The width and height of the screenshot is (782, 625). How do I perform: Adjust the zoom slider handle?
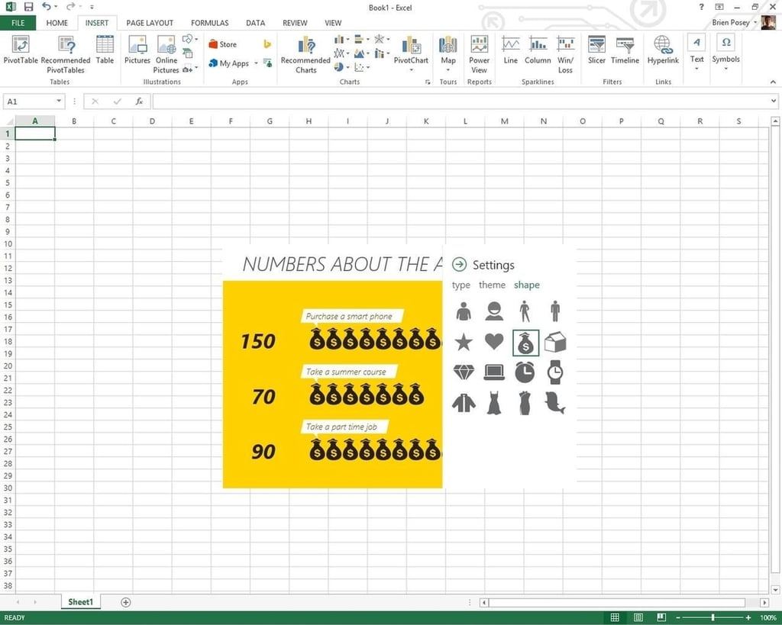coord(713,617)
